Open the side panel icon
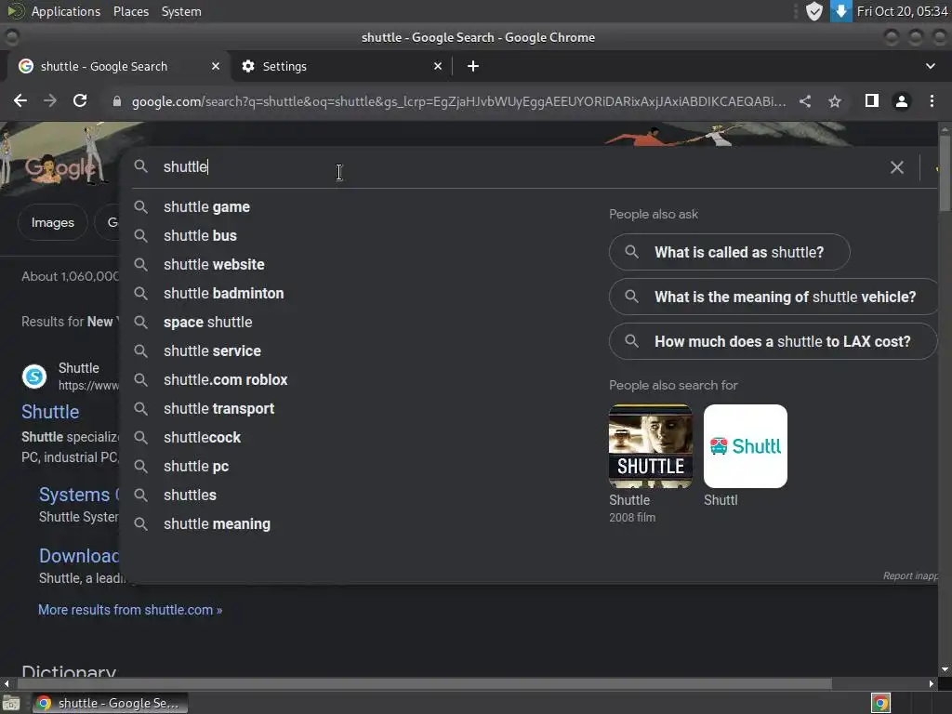This screenshot has width=952, height=714. click(x=872, y=100)
